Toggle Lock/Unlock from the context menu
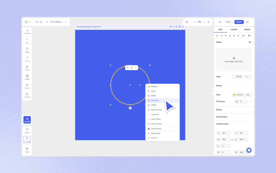276x173 pixels. [156, 128]
